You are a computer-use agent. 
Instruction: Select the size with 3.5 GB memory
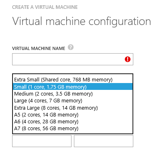[x=73, y=94]
